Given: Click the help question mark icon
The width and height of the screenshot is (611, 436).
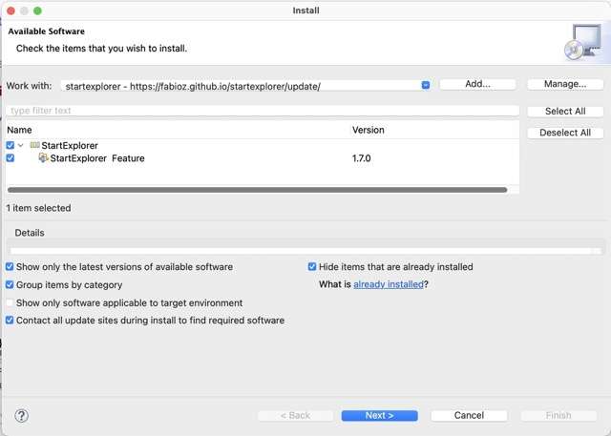Looking at the screenshot, I should (21, 416).
